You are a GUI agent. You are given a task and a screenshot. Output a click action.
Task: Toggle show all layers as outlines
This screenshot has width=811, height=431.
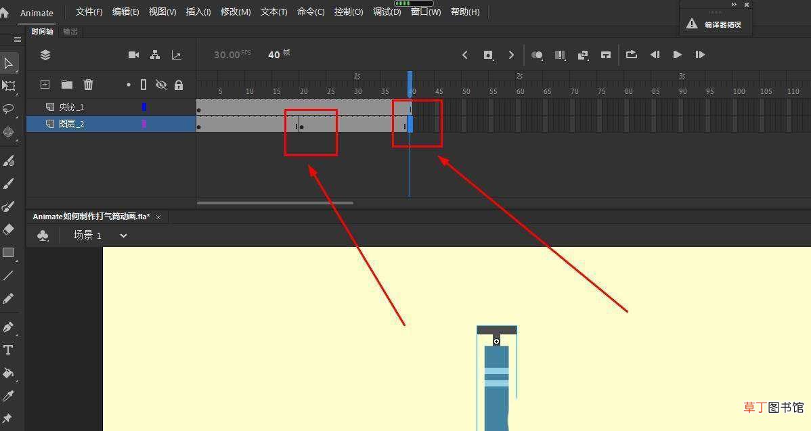(x=144, y=85)
